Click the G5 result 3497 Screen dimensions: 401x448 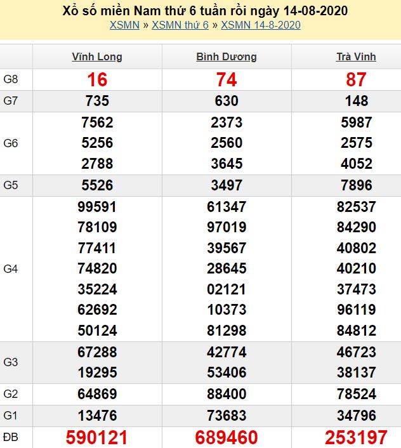tap(227, 185)
